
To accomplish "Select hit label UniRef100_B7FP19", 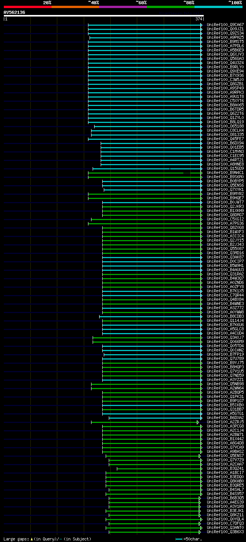I will [225, 354].
